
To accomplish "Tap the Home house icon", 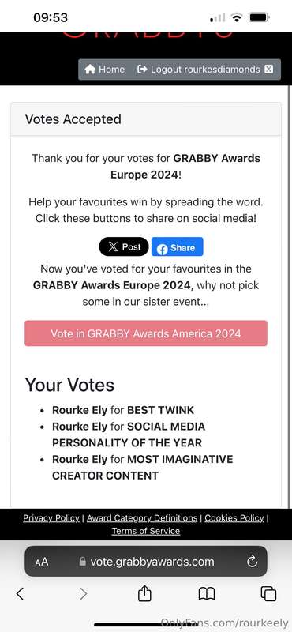I will click(90, 70).
